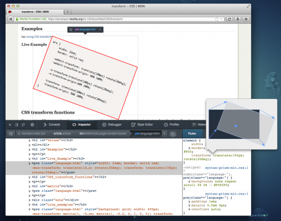The image size is (281, 221).
Task: Select the Rules sidebar tab
Action: point(192,134)
